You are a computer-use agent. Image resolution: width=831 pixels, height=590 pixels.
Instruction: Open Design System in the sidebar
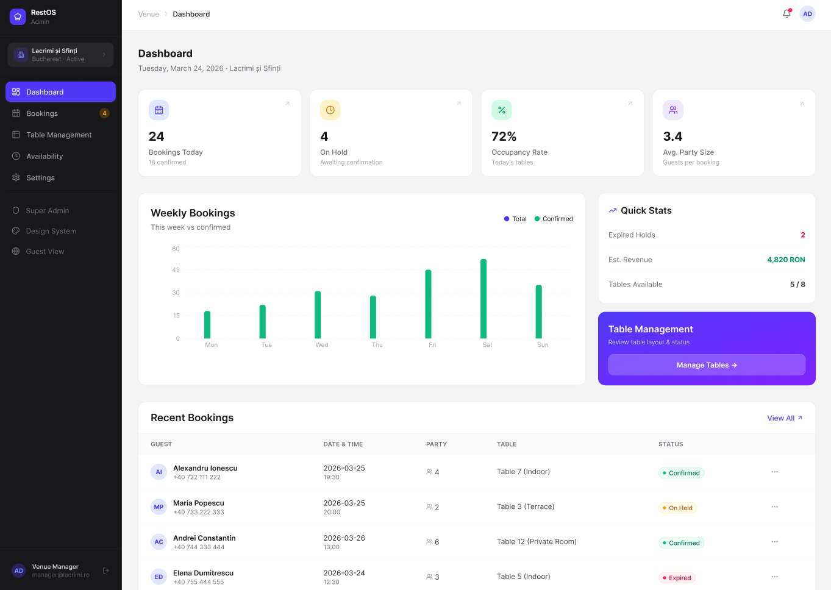pyautogui.click(x=60, y=231)
